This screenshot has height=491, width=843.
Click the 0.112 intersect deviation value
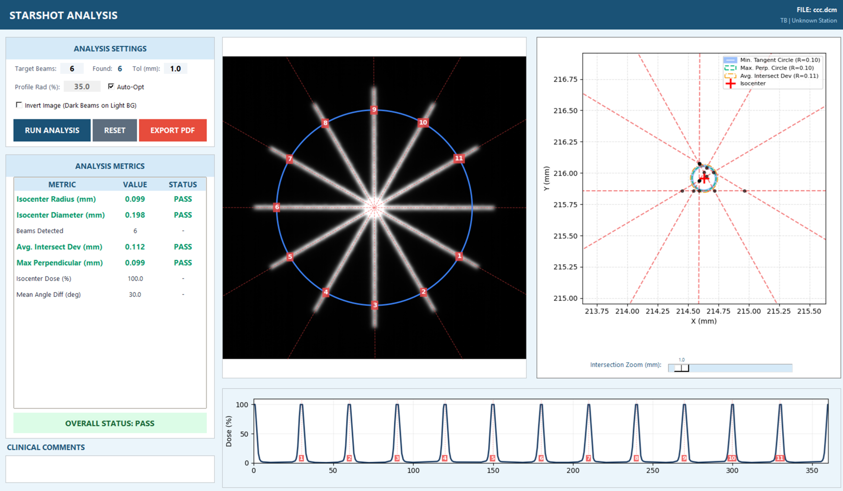click(135, 247)
